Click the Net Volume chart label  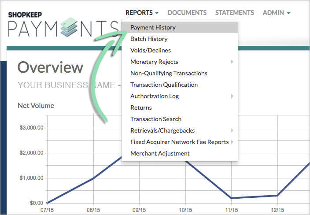(36, 106)
